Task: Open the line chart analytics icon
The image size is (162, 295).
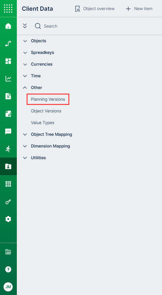Action: (x=8, y=79)
